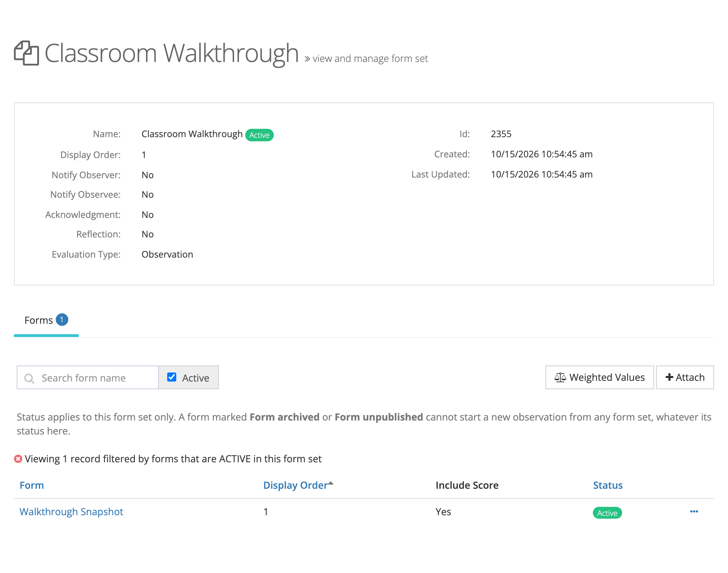This screenshot has height=573, width=728.
Task: Click the magnifier search icon
Action: pos(29,378)
